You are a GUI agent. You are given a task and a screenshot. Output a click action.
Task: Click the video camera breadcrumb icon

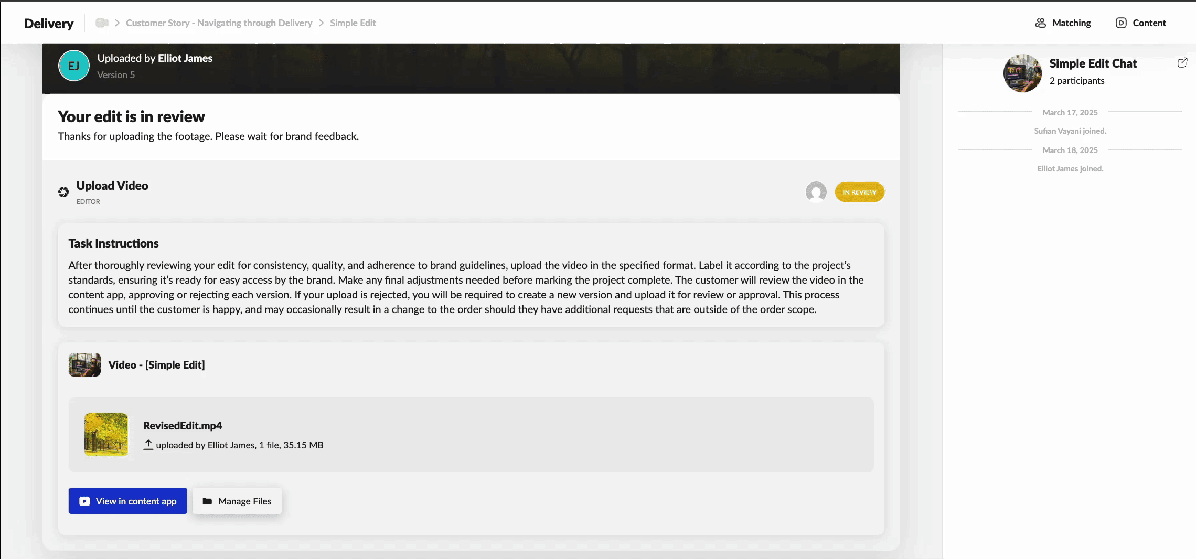(x=102, y=23)
